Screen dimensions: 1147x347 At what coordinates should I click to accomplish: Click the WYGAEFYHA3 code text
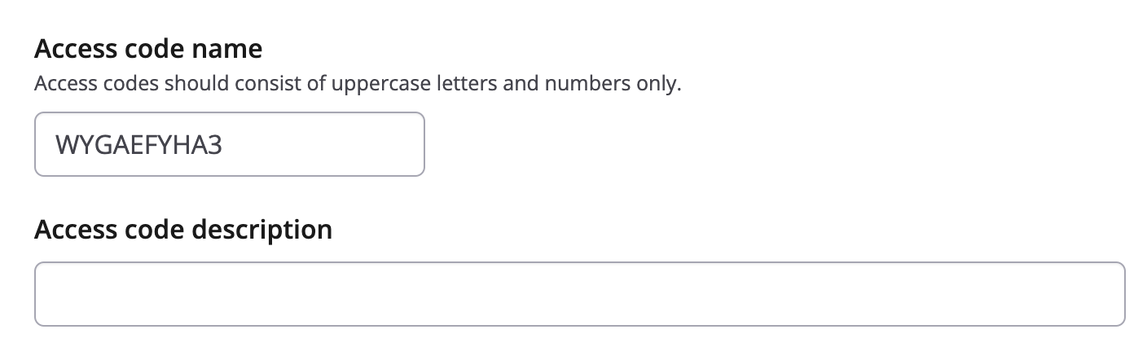coord(138,146)
